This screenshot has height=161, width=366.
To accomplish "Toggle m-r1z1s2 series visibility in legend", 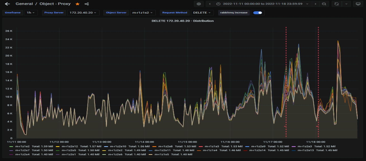I will click(x=23, y=146).
